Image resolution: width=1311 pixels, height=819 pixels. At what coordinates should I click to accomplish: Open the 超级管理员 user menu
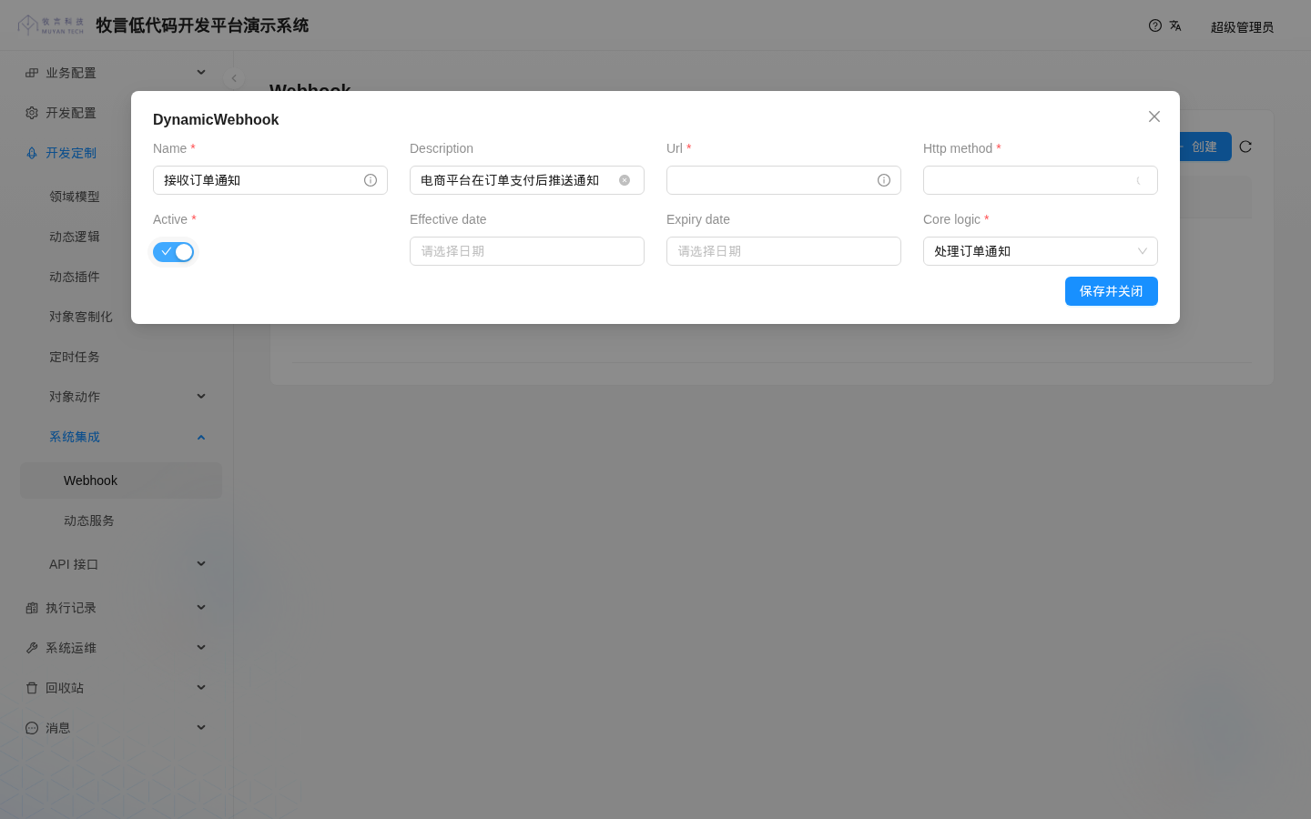point(1242,27)
